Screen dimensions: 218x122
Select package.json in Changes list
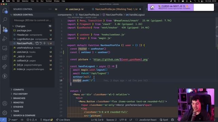[32, 30]
